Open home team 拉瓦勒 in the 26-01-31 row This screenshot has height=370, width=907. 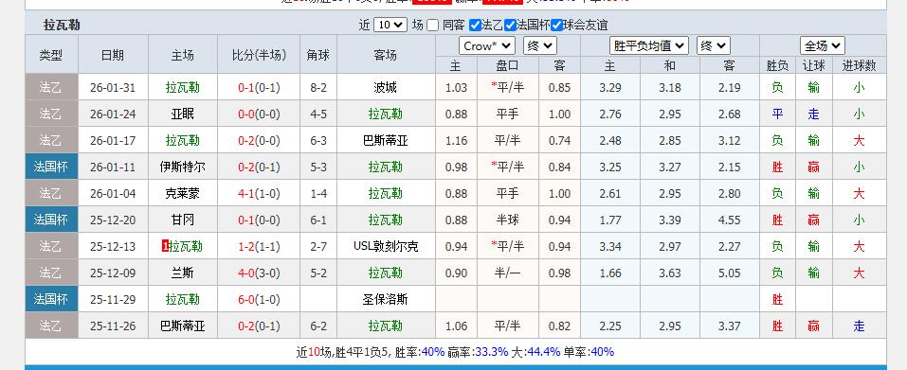[182, 88]
